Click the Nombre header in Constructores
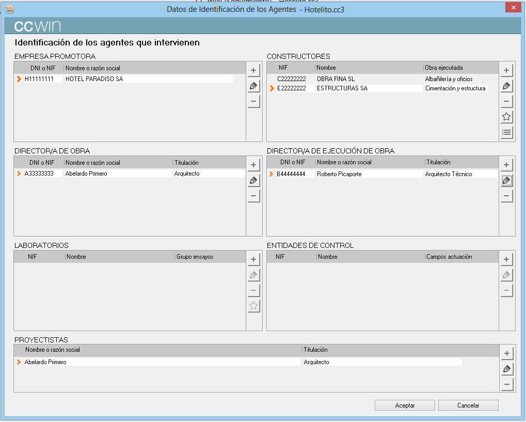Image resolution: width=526 pixels, height=422 pixels. [326, 68]
